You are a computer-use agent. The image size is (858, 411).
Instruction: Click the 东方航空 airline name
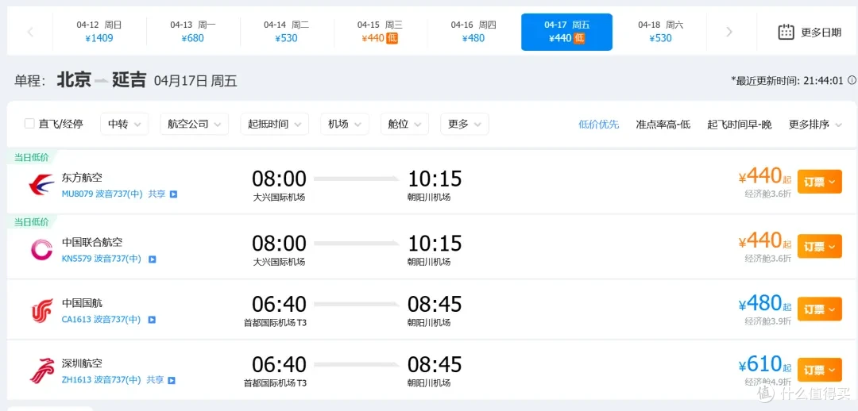coord(82,178)
